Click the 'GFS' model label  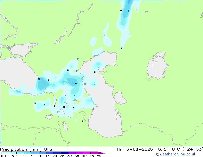coord(48,149)
